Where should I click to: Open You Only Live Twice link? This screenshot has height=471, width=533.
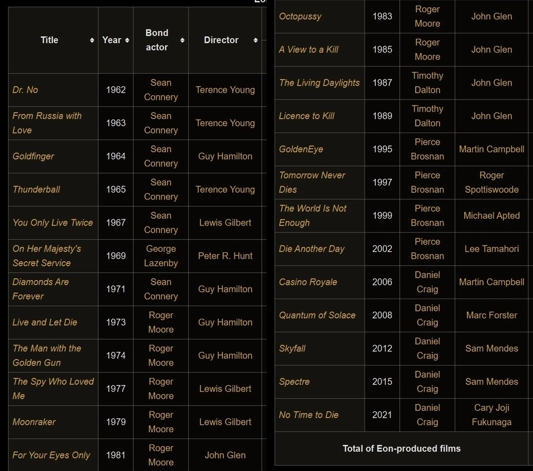53,222
